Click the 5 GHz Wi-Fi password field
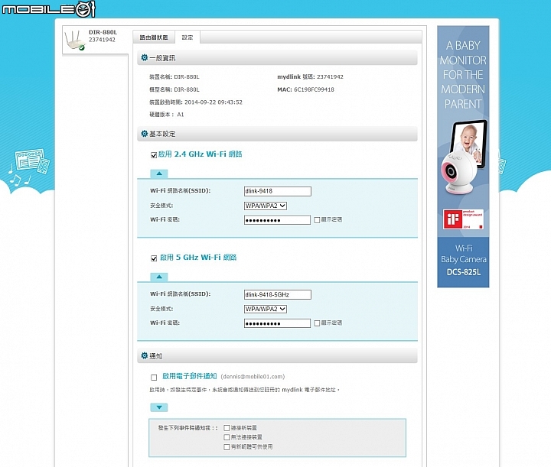The width and height of the screenshot is (551, 467). tap(277, 323)
